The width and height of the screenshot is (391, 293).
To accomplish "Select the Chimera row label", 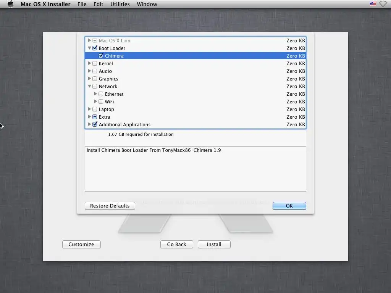I will [x=114, y=56].
